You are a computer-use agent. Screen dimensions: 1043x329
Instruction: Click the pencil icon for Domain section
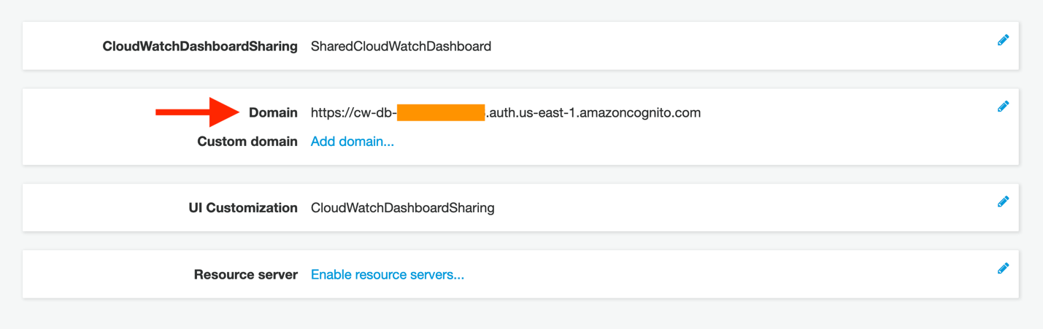[x=1003, y=107]
